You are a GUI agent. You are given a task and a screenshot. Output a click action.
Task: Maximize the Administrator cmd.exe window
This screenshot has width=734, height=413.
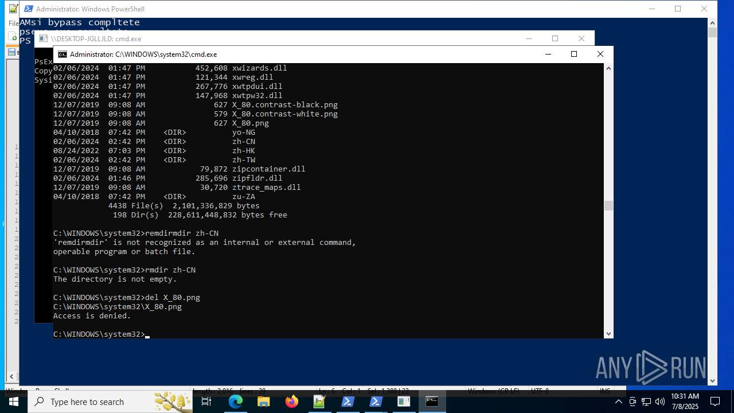click(574, 54)
